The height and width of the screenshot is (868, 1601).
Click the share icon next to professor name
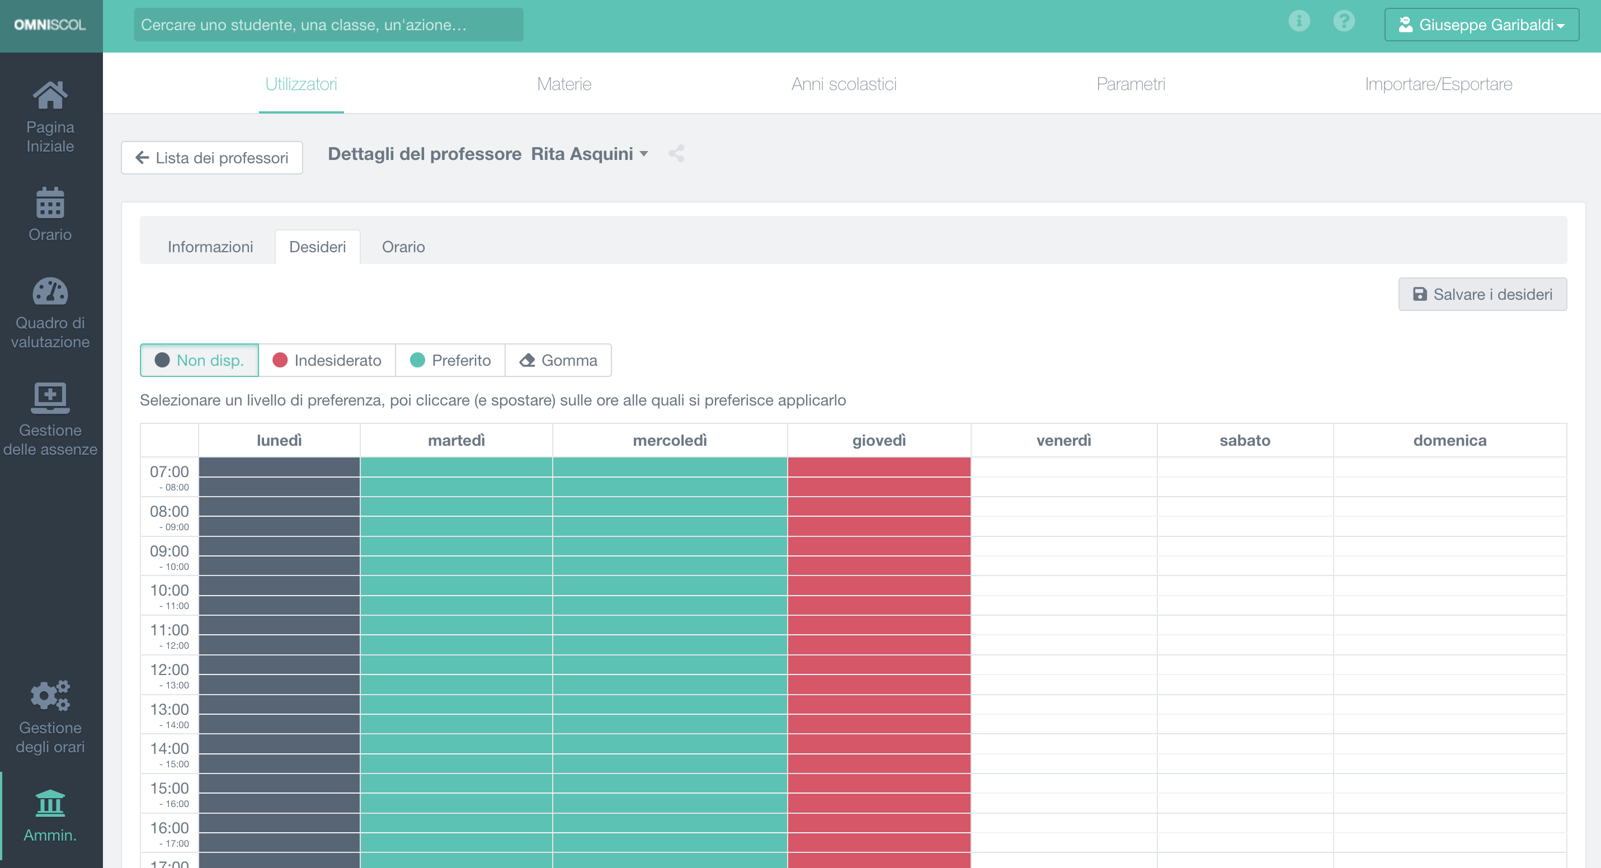(x=676, y=153)
